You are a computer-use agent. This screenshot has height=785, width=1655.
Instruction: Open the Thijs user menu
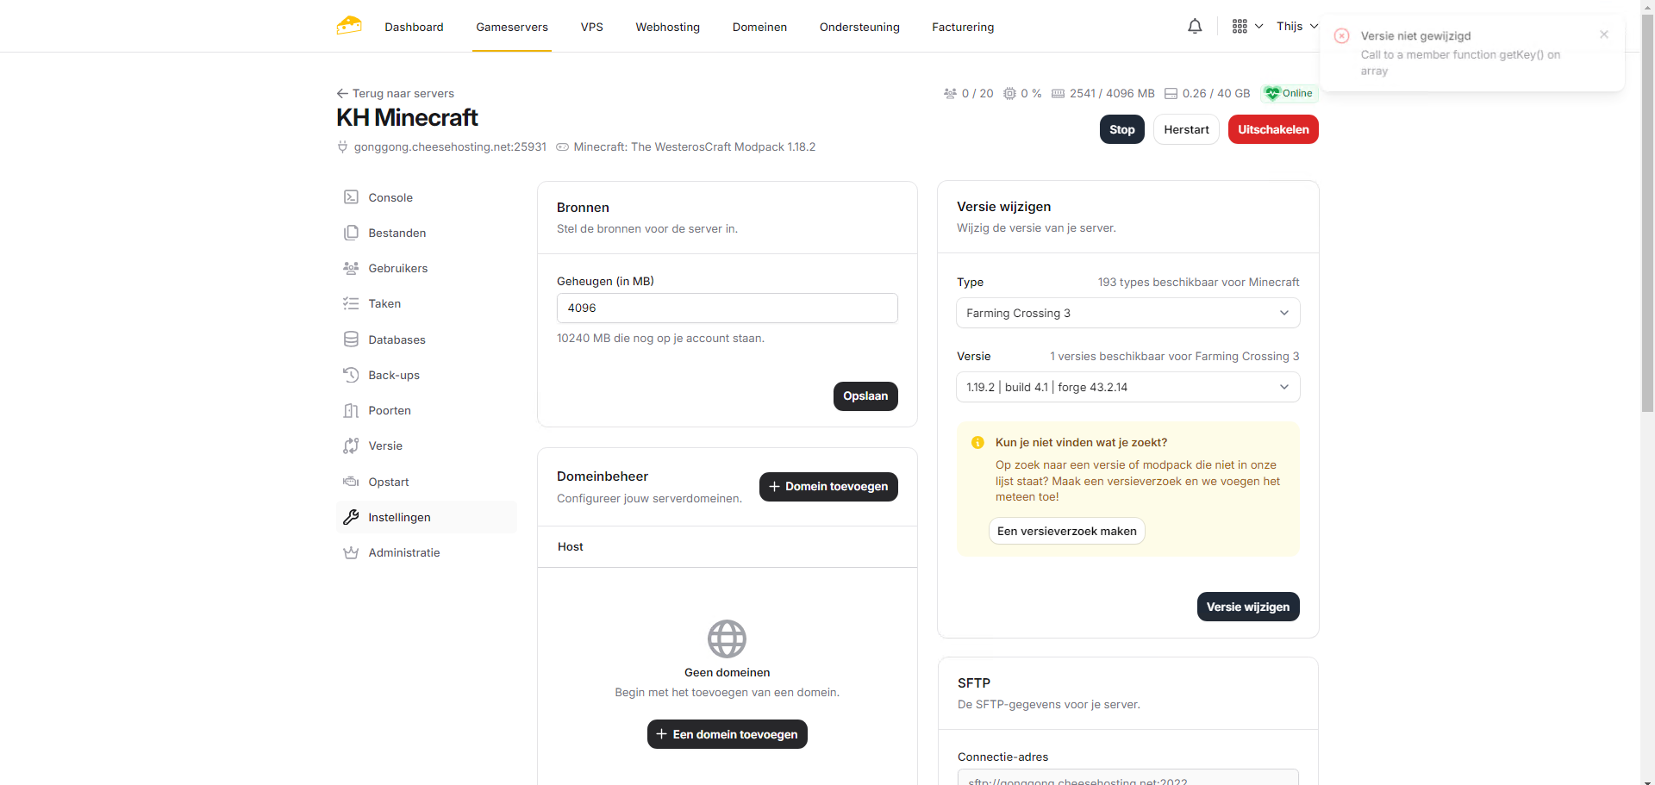[x=1296, y=27]
